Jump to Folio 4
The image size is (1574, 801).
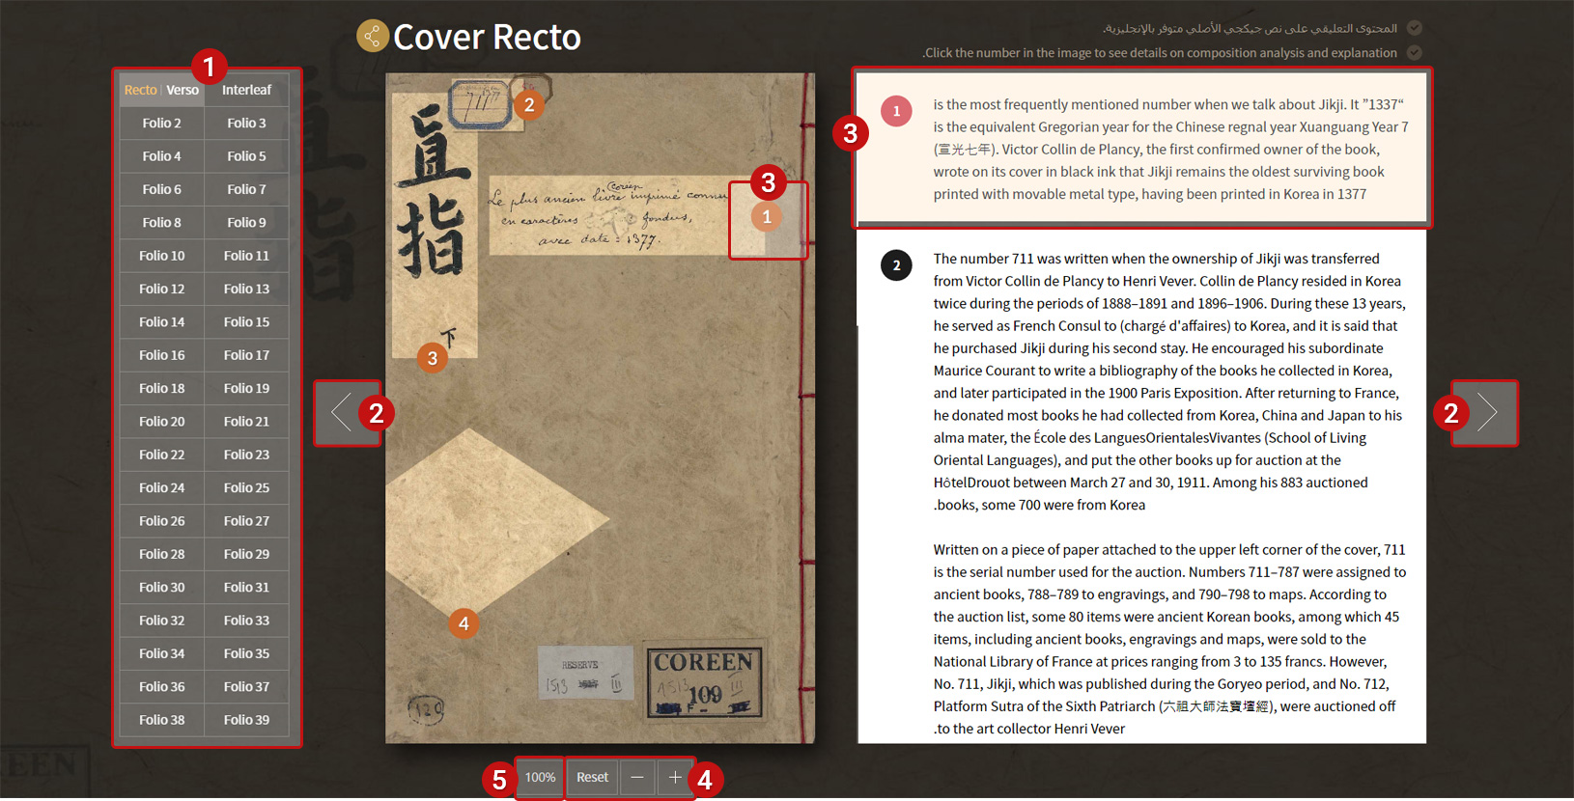162,156
